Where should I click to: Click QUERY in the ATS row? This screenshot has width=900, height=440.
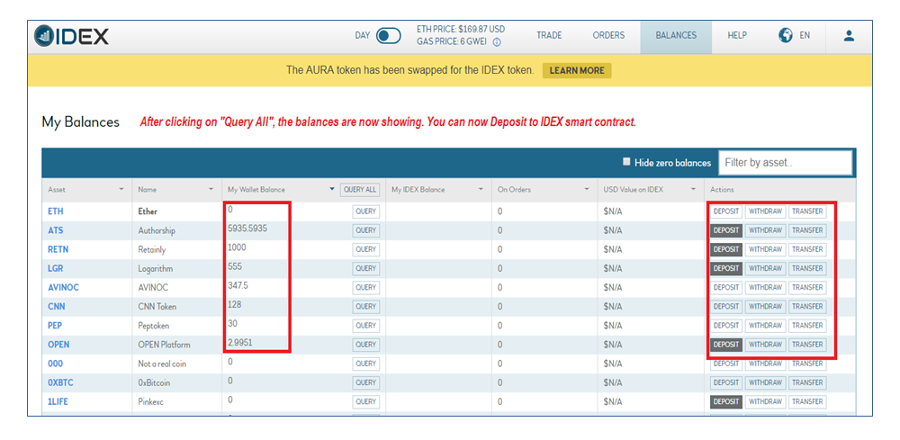[x=365, y=230]
